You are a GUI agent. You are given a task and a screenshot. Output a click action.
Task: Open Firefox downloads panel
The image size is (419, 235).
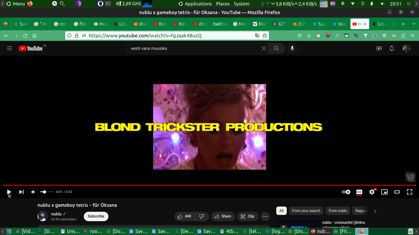(309, 36)
